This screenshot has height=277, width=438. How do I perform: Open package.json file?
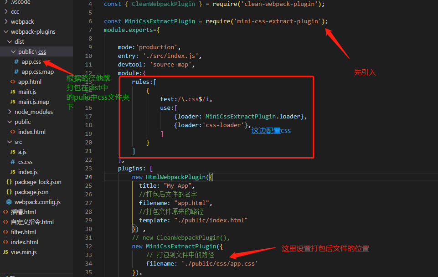coord(31,192)
